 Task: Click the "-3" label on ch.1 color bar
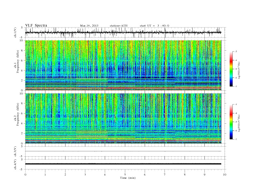[236, 52]
